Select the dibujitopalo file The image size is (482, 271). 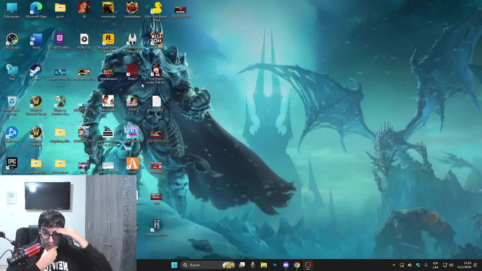tap(108, 104)
